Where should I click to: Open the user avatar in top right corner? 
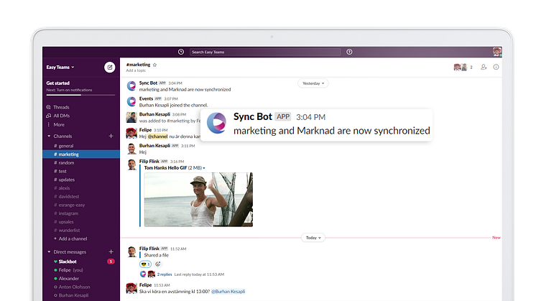click(497, 52)
